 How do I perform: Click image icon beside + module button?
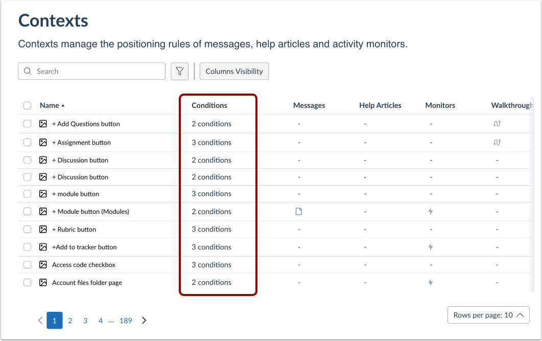(43, 194)
